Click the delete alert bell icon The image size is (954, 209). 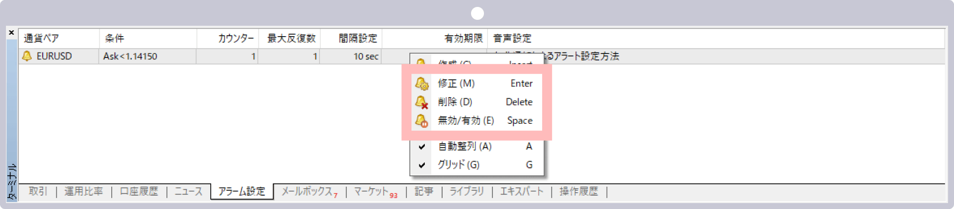tap(422, 102)
